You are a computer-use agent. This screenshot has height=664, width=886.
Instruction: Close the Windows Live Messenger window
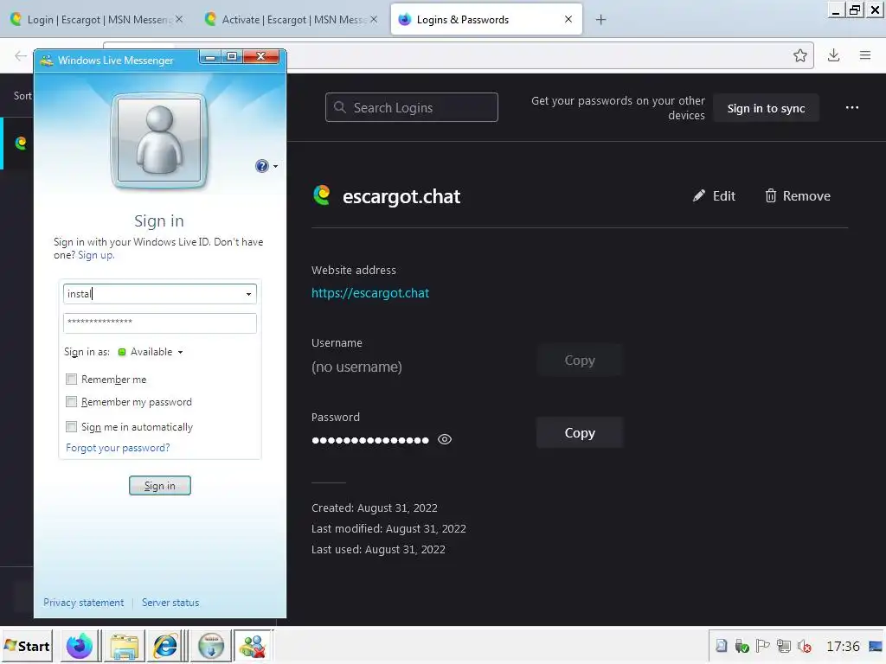tap(261, 57)
